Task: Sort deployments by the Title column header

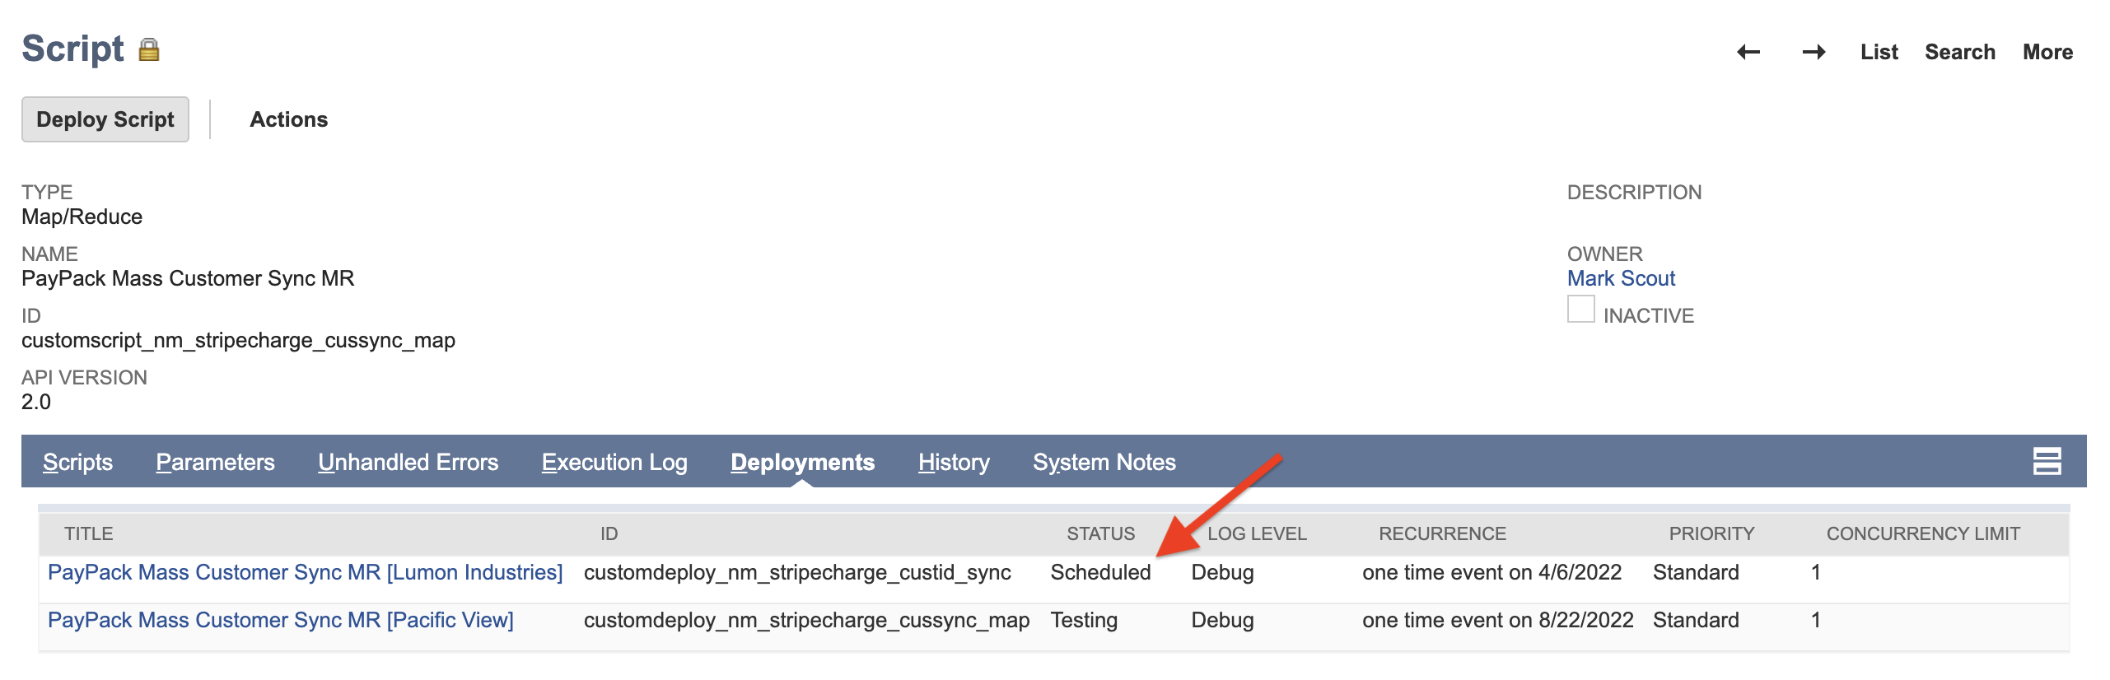Action: point(89,533)
